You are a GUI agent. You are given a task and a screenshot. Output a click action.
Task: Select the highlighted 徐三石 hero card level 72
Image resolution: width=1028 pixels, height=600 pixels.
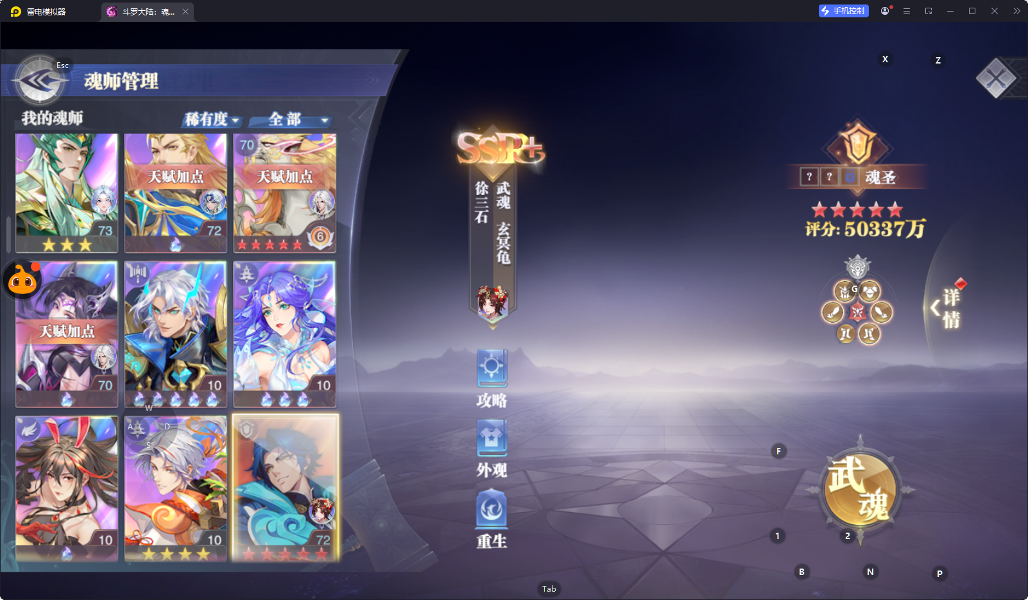point(286,488)
